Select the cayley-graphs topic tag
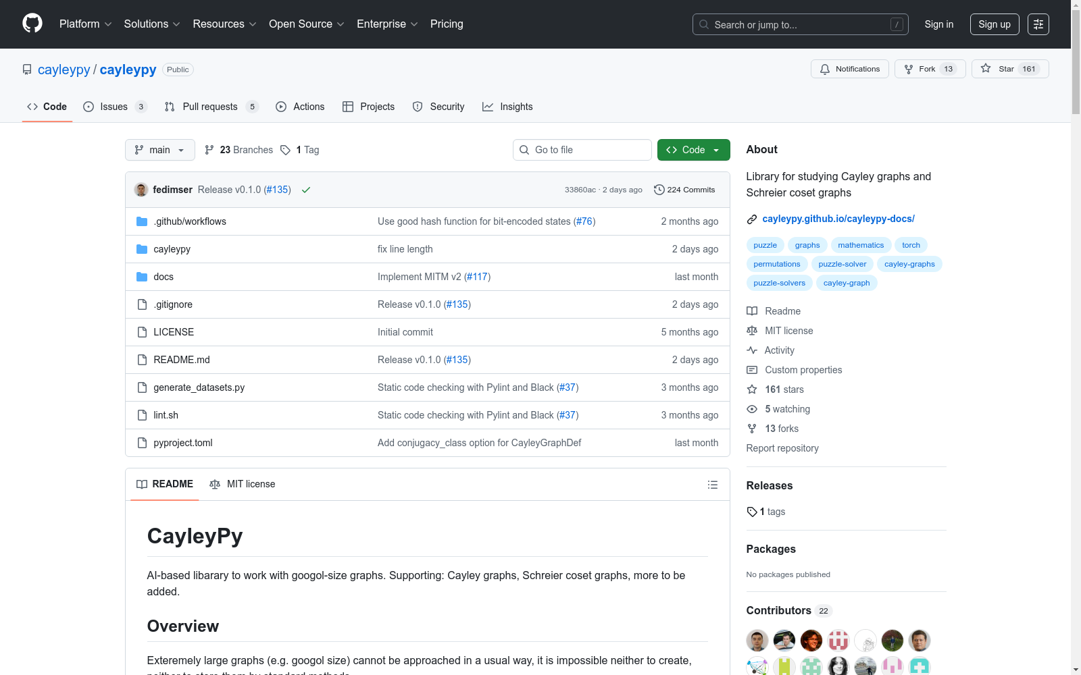1081x675 pixels. tap(909, 264)
